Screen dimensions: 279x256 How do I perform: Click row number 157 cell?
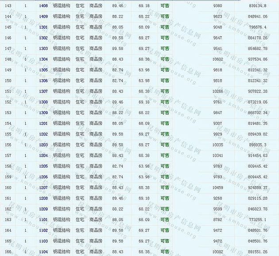[x=8, y=155]
